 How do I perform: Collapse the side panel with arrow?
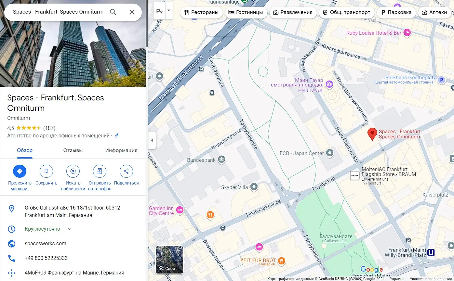152,140
